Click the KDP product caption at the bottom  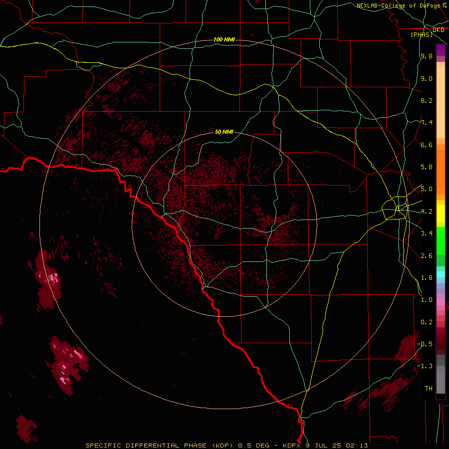pos(227,446)
